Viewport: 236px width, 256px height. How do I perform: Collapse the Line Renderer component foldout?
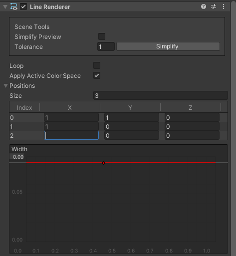(x=5, y=7)
